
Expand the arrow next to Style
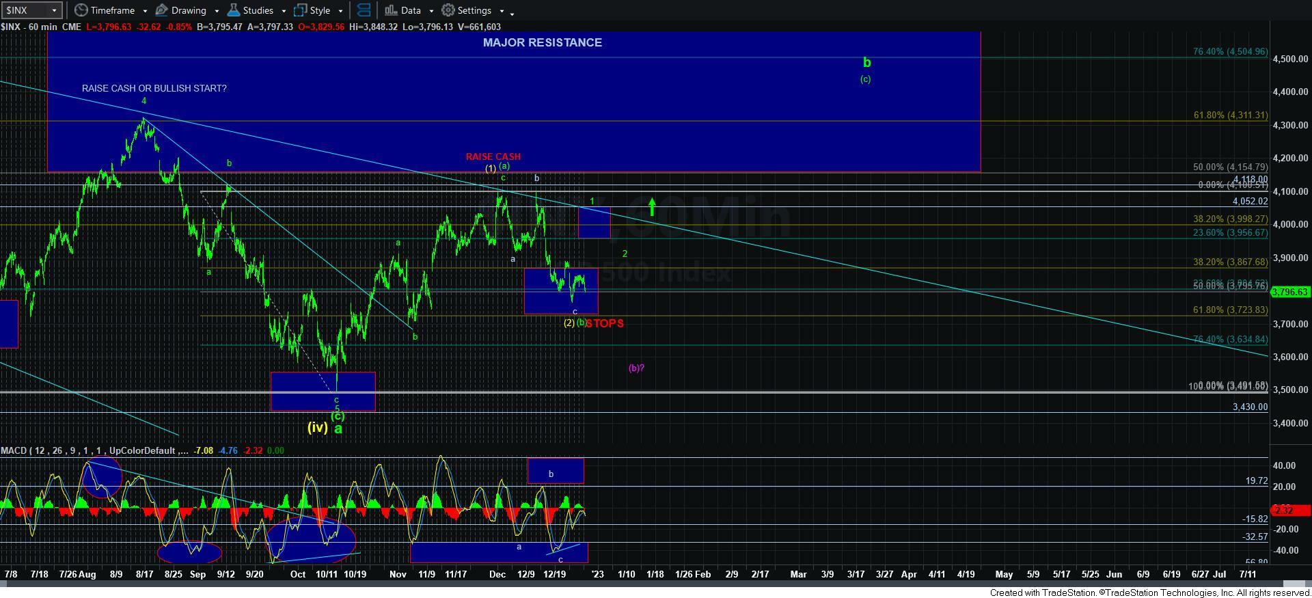pos(340,11)
